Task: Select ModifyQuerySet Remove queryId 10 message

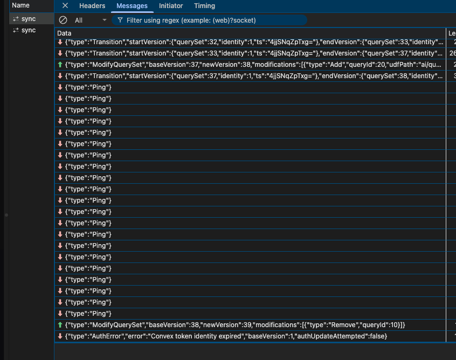Action: [250, 325]
